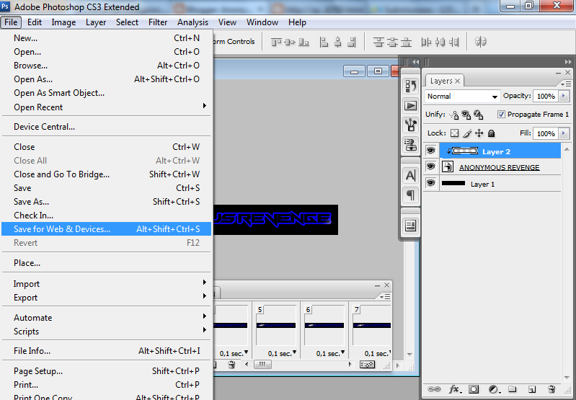
Task: Choose Export from File menu
Action: coord(107,298)
